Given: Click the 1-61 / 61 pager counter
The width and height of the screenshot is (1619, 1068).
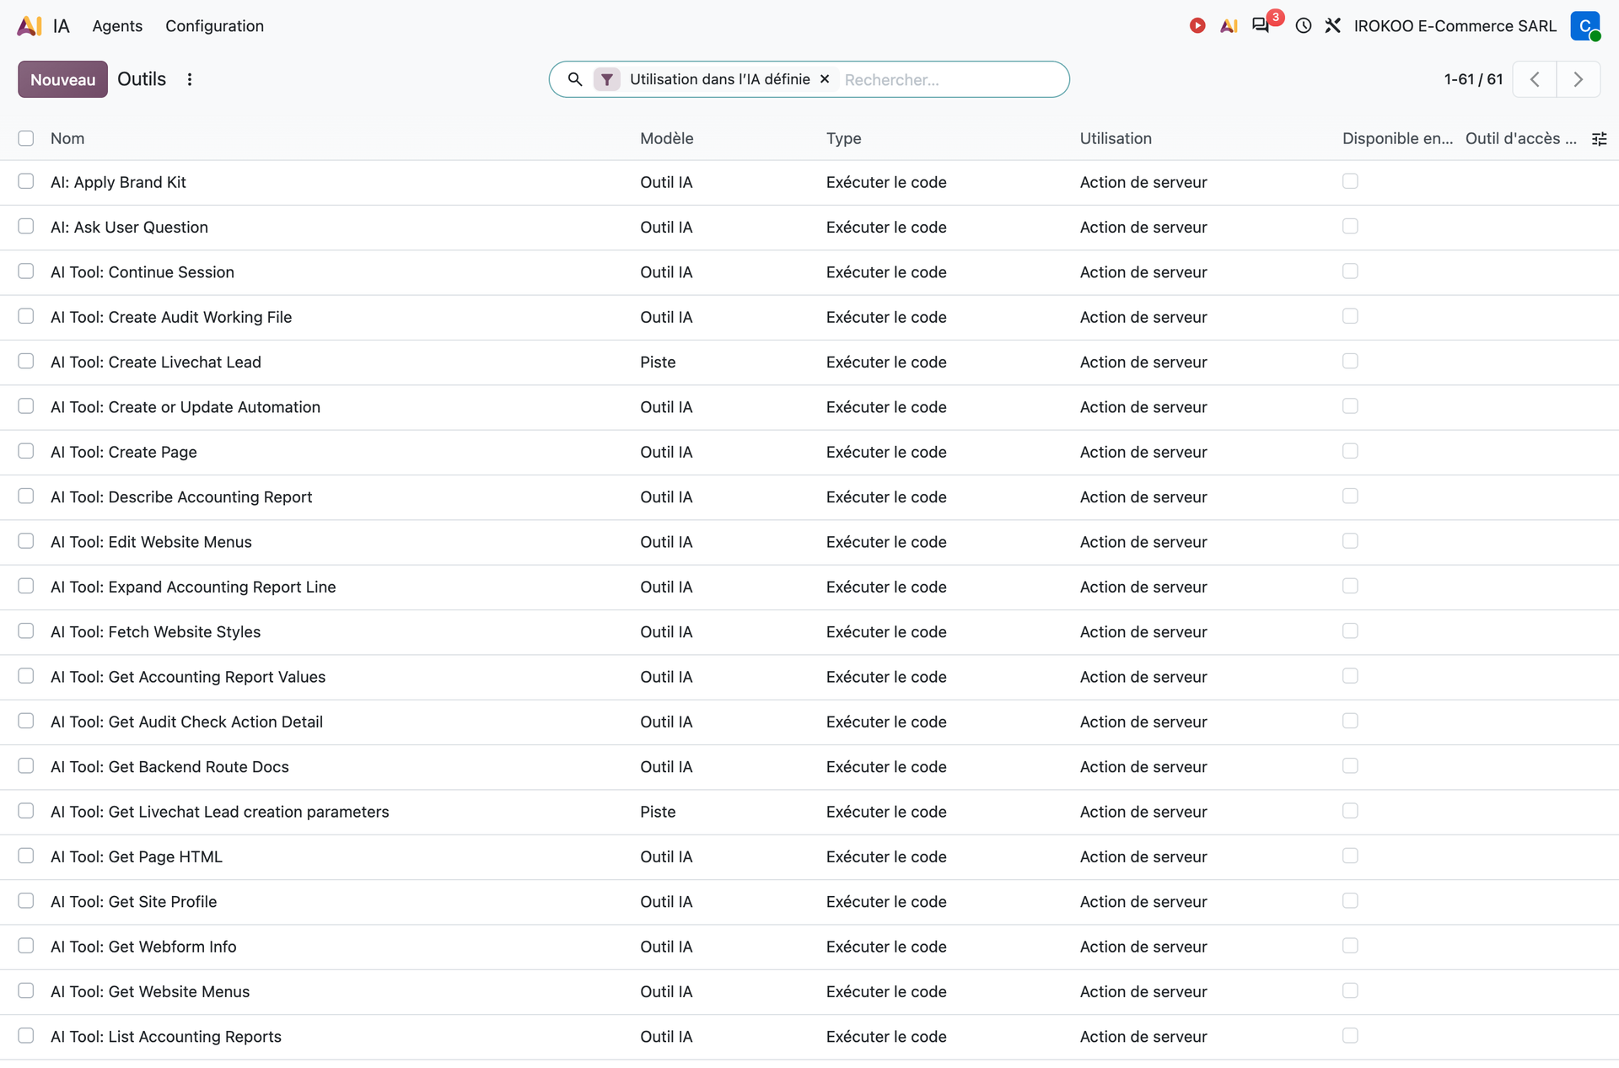Looking at the screenshot, I should [x=1473, y=79].
